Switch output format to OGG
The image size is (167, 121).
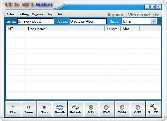coord(137,107)
